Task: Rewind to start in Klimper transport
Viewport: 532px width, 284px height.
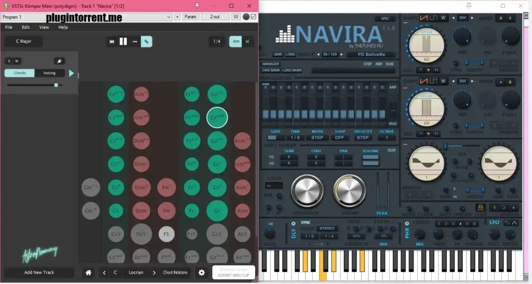Action: click(112, 42)
